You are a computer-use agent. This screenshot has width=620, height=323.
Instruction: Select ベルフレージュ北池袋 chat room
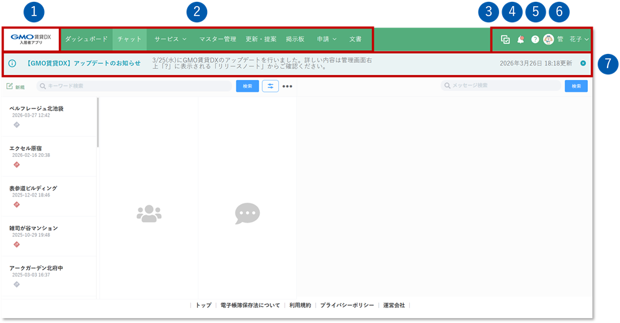point(48,117)
